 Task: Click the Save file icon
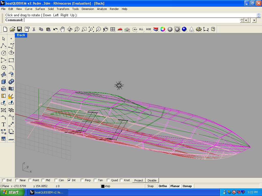[19, 29]
